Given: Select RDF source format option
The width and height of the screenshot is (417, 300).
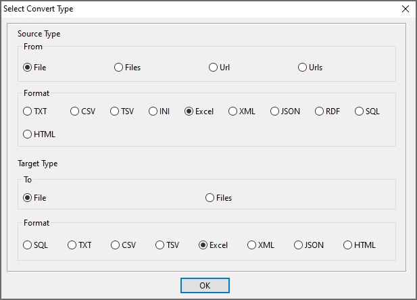Looking at the screenshot, I should 319,111.
